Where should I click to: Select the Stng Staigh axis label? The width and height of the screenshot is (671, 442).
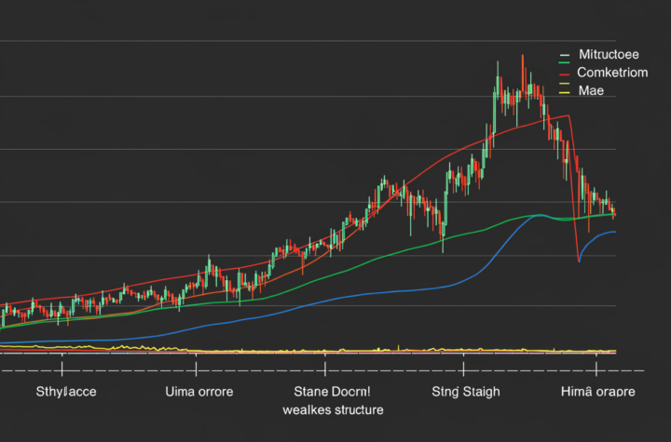click(x=464, y=392)
